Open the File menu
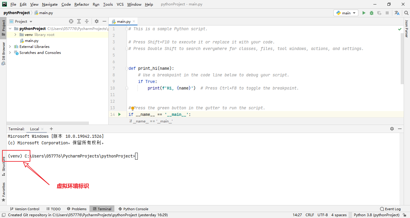Viewport: 410px width, 218px height. coord(13,4)
